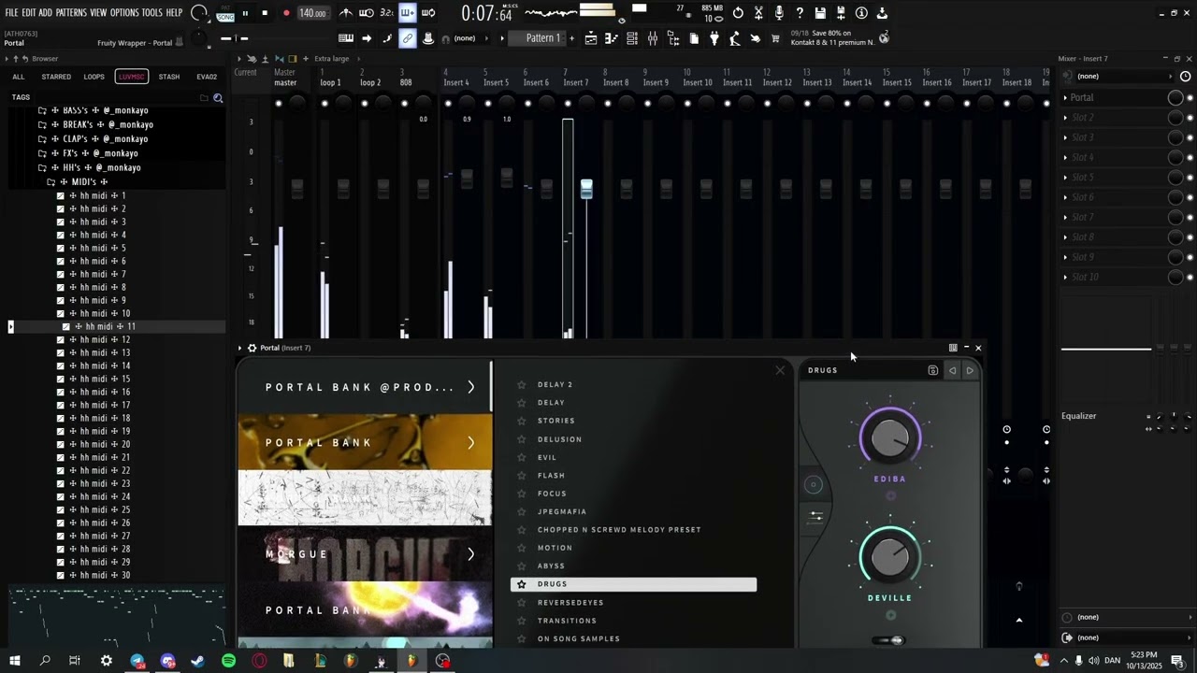The height and width of the screenshot is (673, 1197).
Task: Open the shopping cart content library icon
Action: [775, 38]
